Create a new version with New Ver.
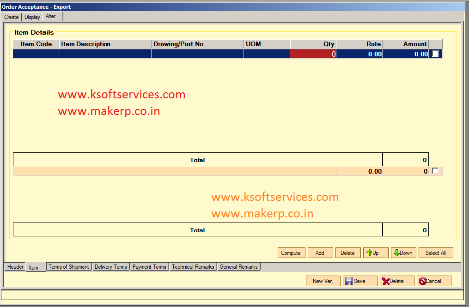Image resolution: width=469 pixels, height=307 pixels. pos(323,281)
